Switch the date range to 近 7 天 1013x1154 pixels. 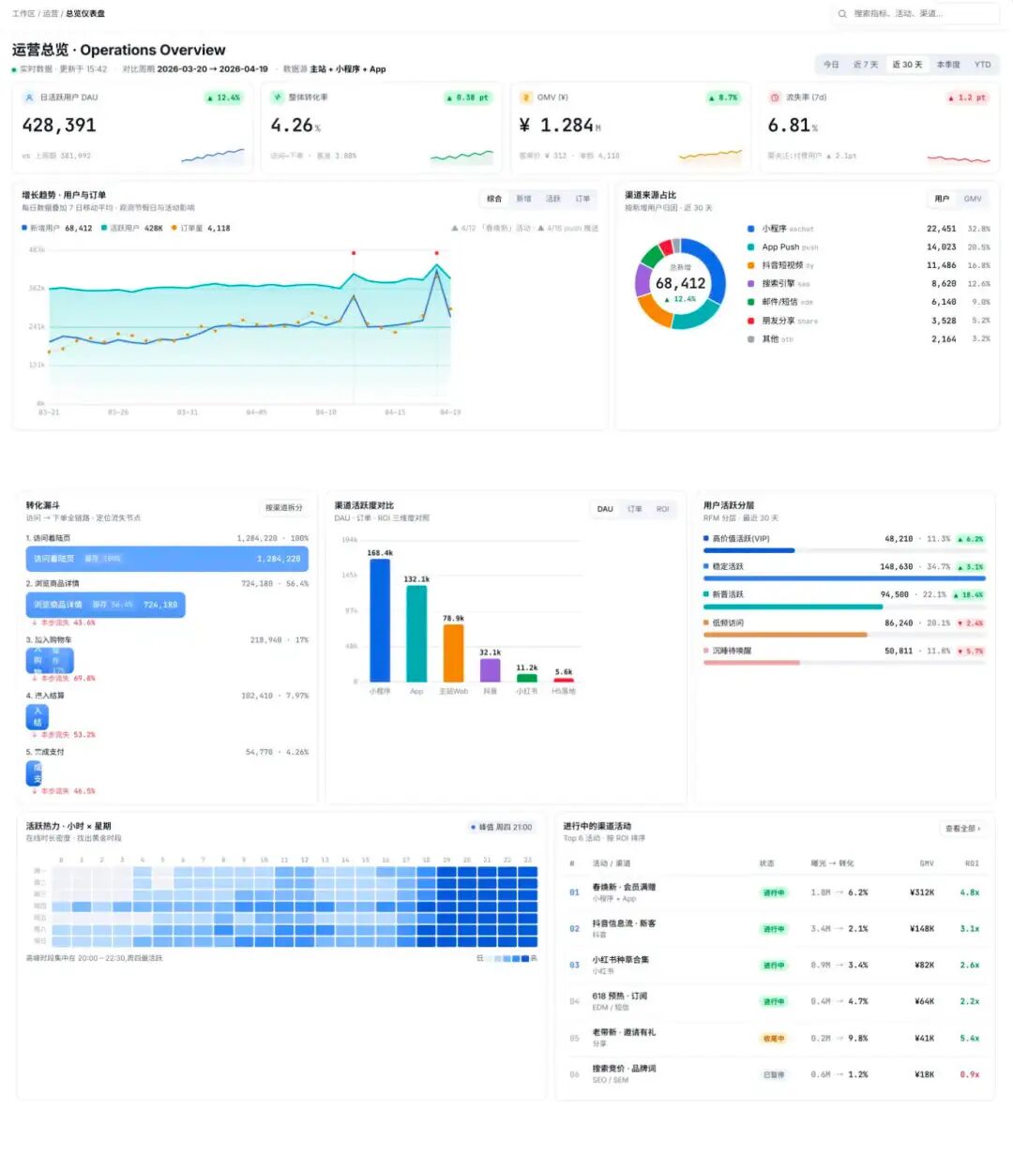coord(866,65)
